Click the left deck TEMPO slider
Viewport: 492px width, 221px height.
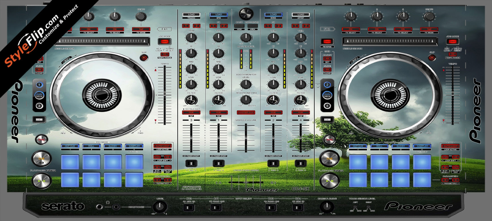click(x=165, y=95)
